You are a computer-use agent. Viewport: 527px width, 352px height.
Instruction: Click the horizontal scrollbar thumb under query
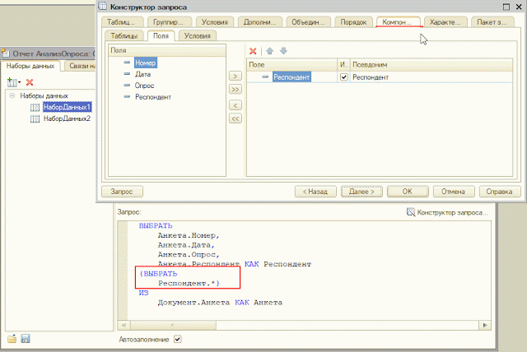[x=173, y=325]
